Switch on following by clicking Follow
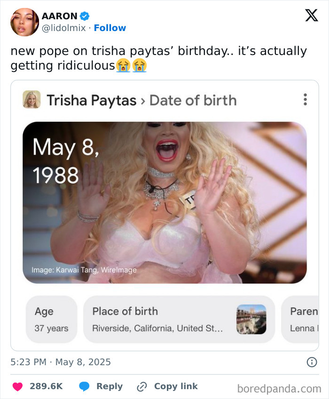 [110, 28]
